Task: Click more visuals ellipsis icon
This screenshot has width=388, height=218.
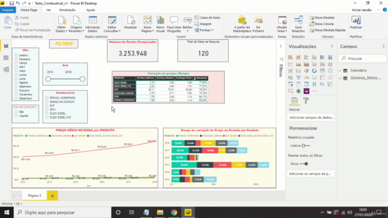Action: pos(314,91)
